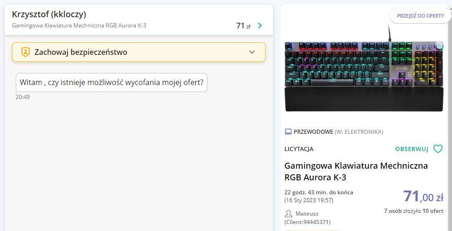Click the seller name Mateusz
Screen dimensions: 452x231
coord(307,214)
